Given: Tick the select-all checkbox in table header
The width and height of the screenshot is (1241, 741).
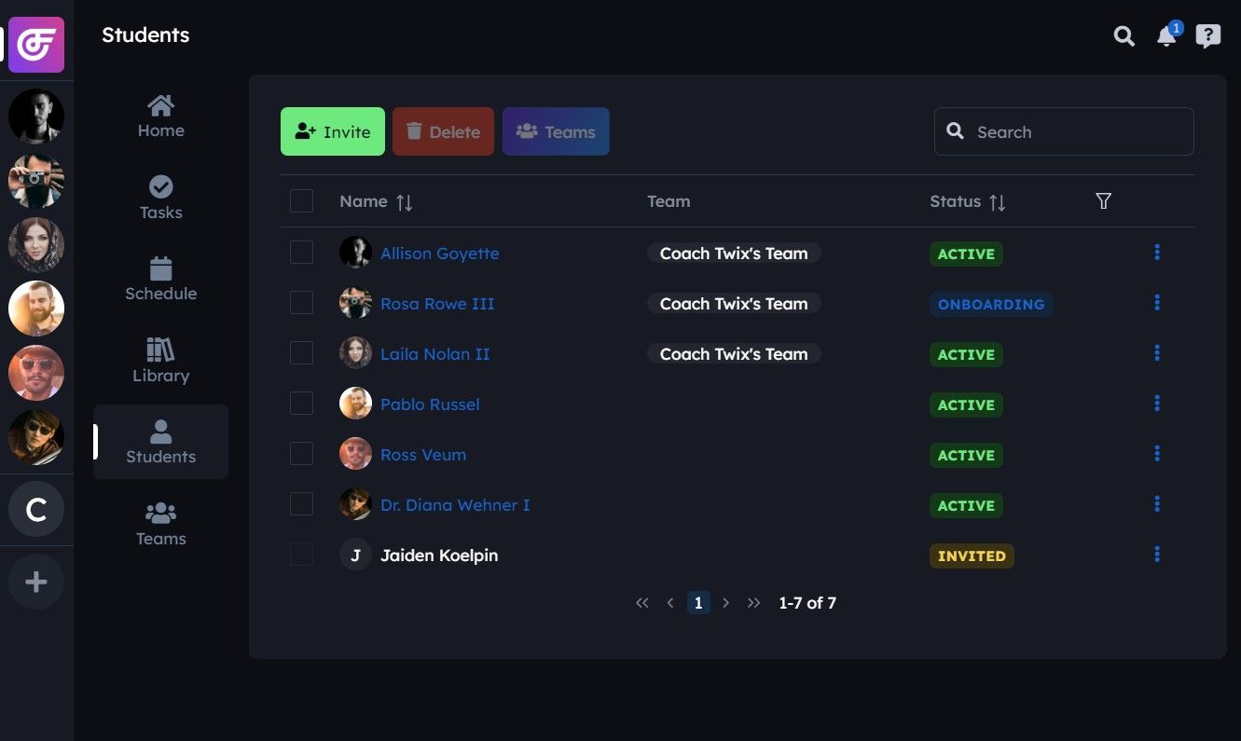Looking at the screenshot, I should coord(301,201).
